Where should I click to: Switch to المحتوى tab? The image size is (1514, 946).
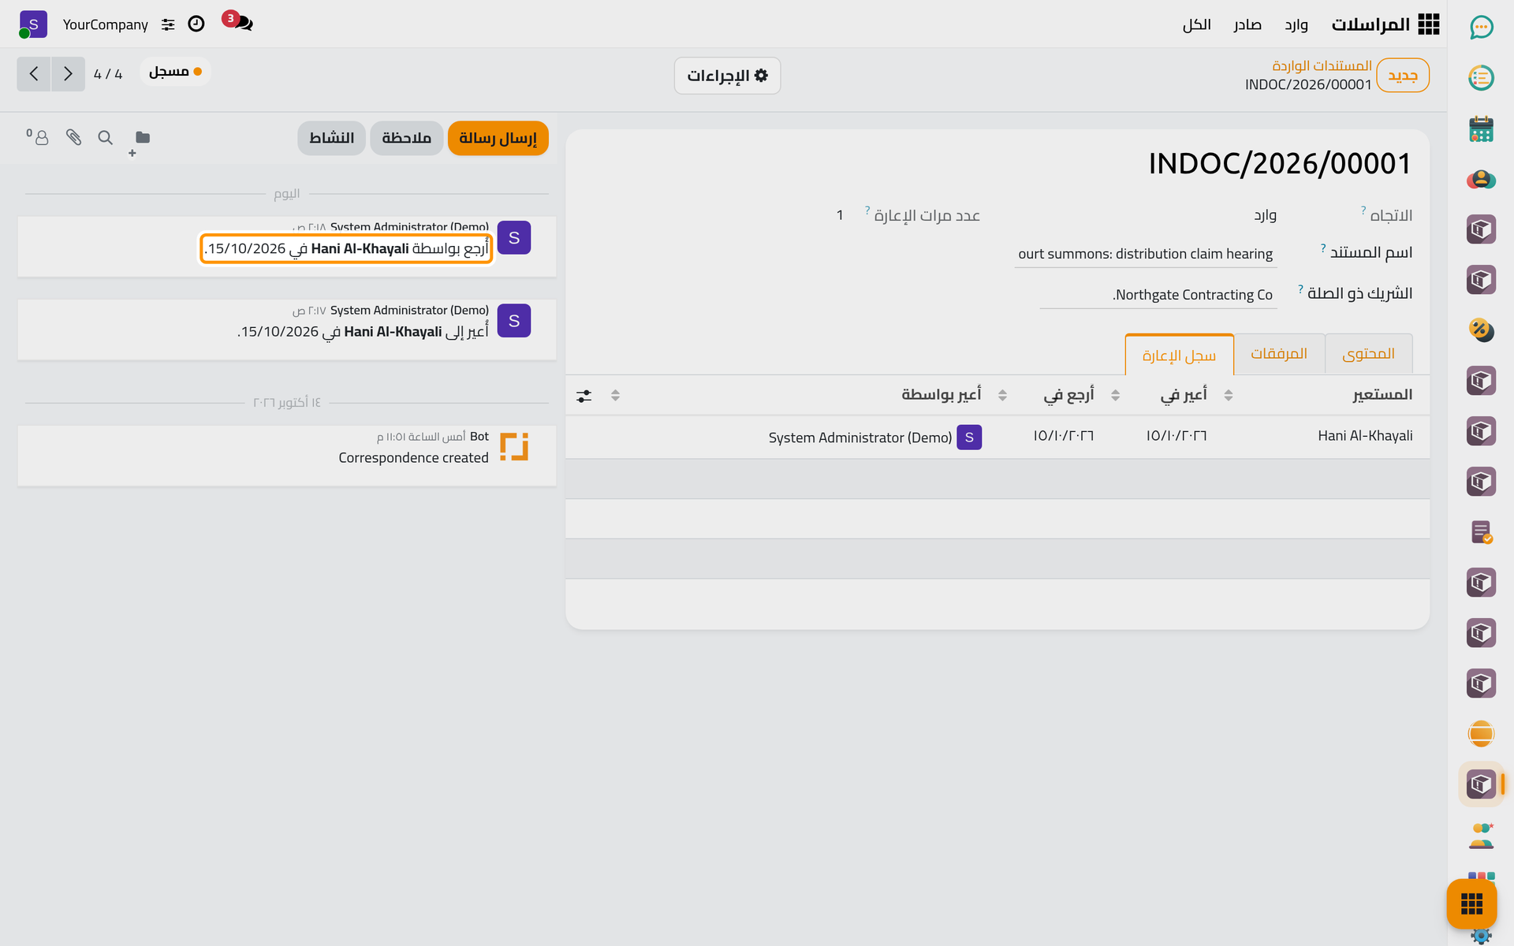point(1368,354)
